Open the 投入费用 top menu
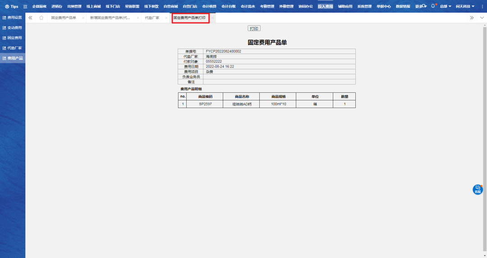The image size is (487, 258). point(325,6)
